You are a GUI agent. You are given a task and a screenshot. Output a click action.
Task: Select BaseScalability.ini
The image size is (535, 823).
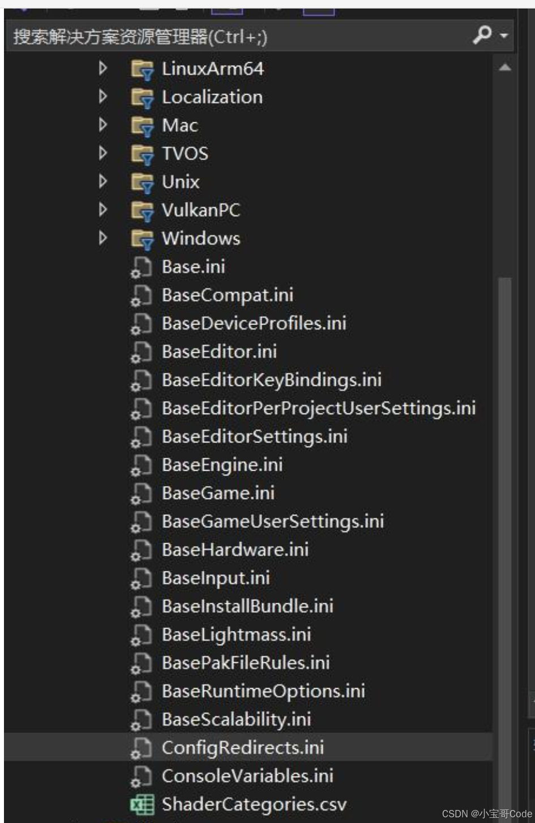235,719
